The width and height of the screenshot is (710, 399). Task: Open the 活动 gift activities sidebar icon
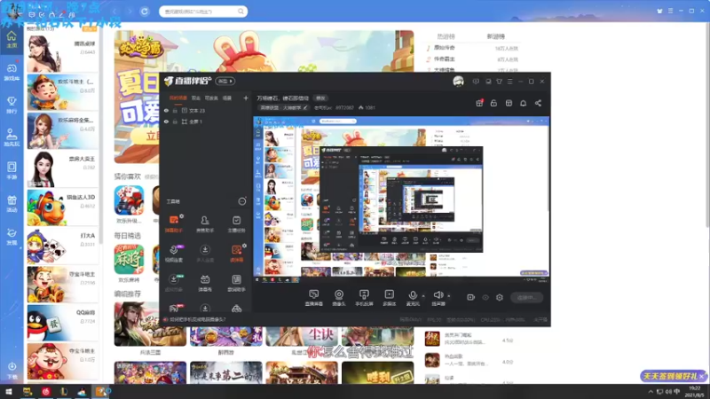click(x=12, y=204)
